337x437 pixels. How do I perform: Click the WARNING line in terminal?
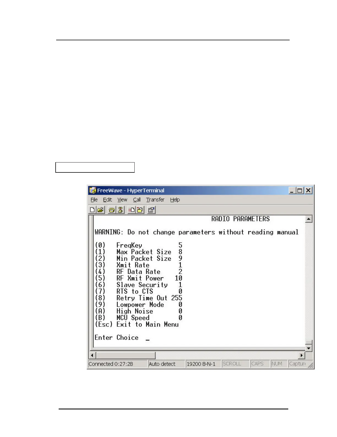click(197, 232)
